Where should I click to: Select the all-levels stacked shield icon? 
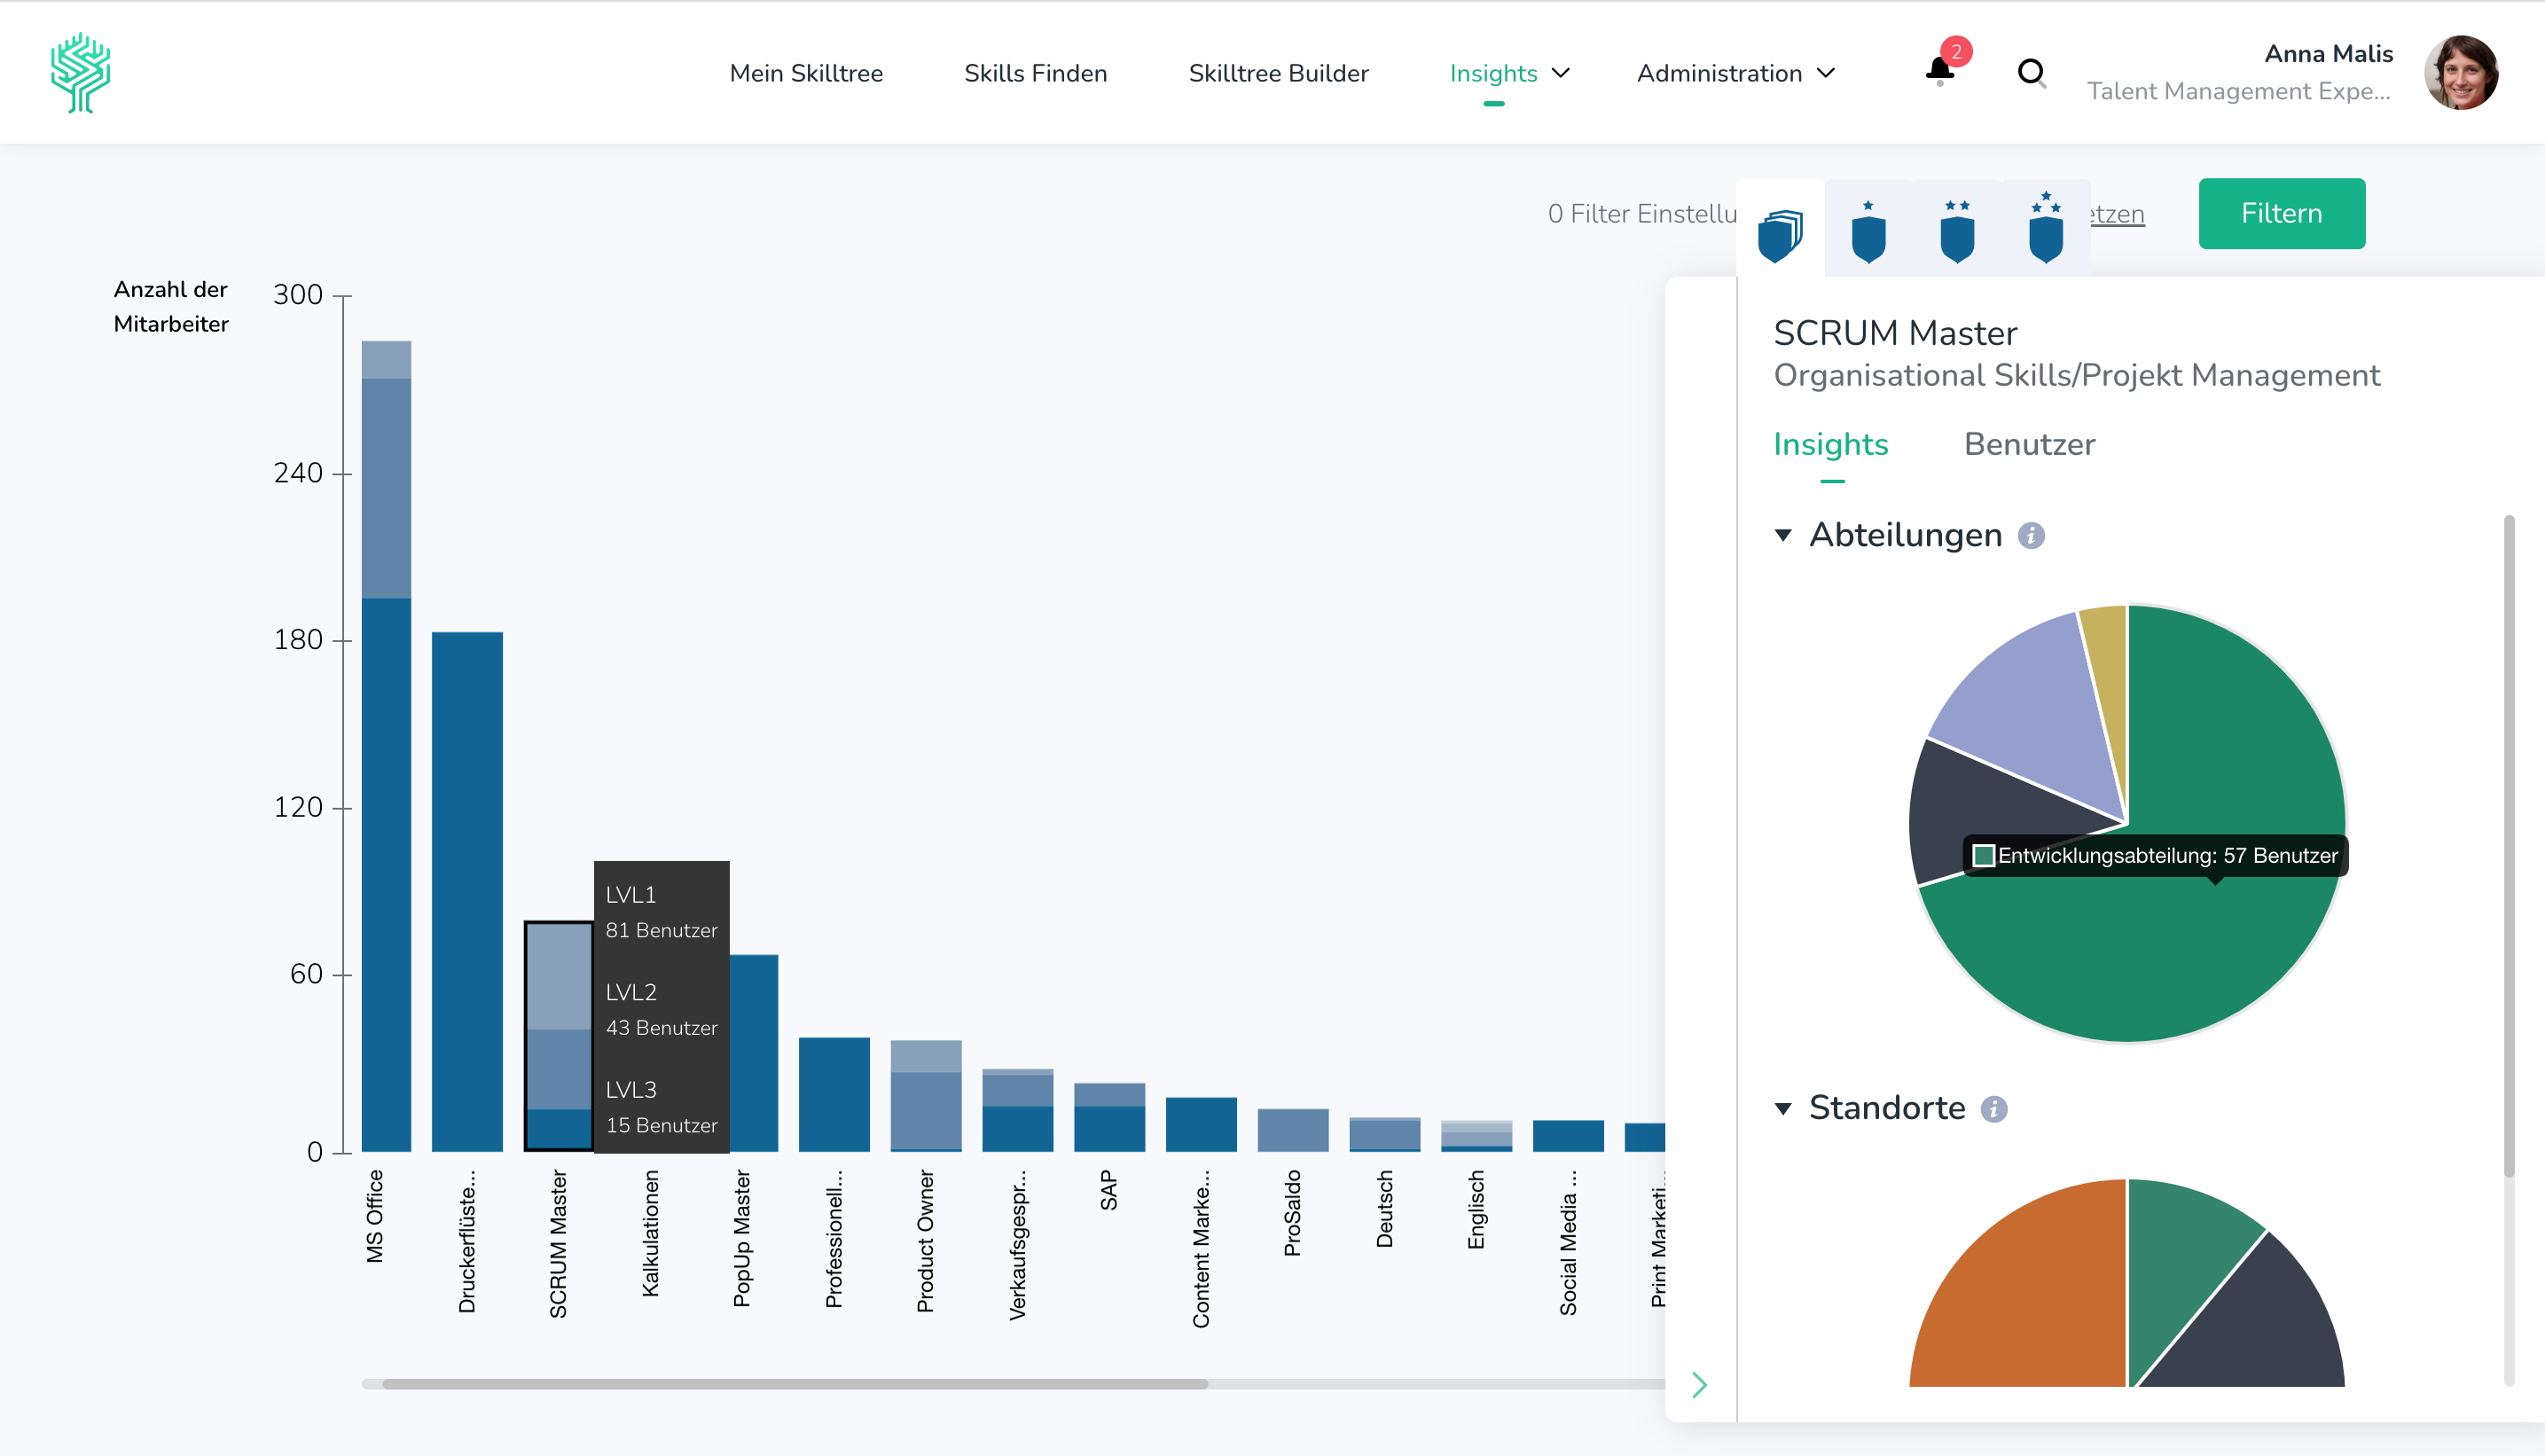pyautogui.click(x=1780, y=235)
